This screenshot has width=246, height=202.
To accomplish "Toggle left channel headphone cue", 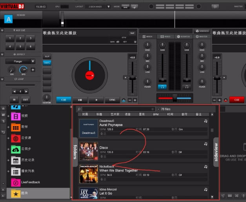I will point(162,87).
